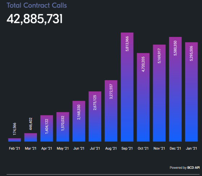Click the Jun '21 axis label
Screen dimensions: 202x176
[79, 148]
